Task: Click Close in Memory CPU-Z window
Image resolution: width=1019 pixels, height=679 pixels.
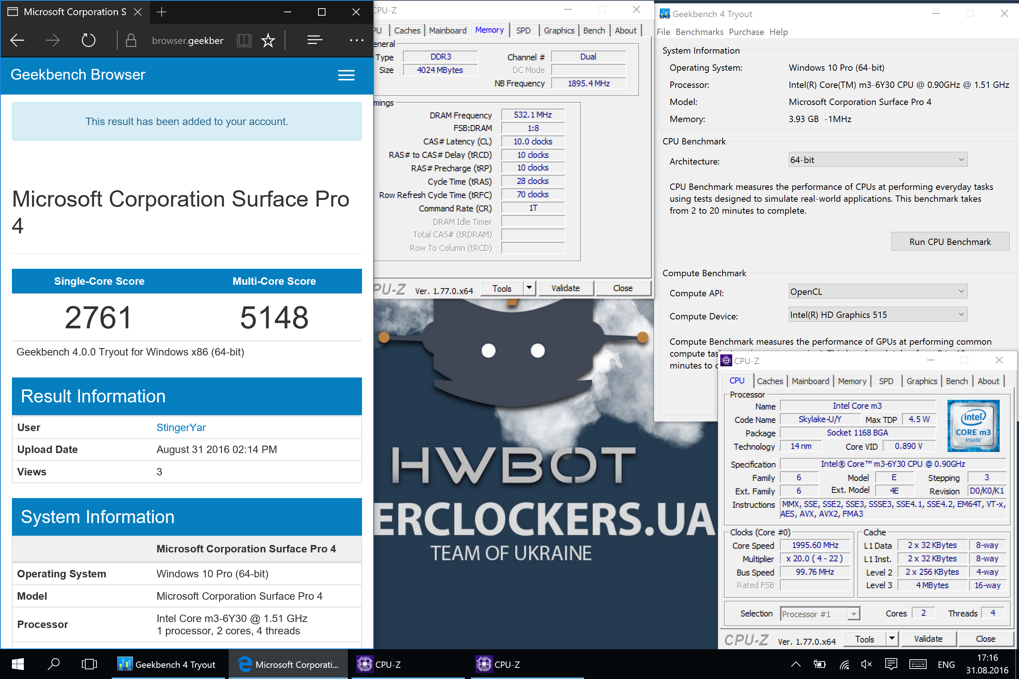Action: click(x=623, y=288)
